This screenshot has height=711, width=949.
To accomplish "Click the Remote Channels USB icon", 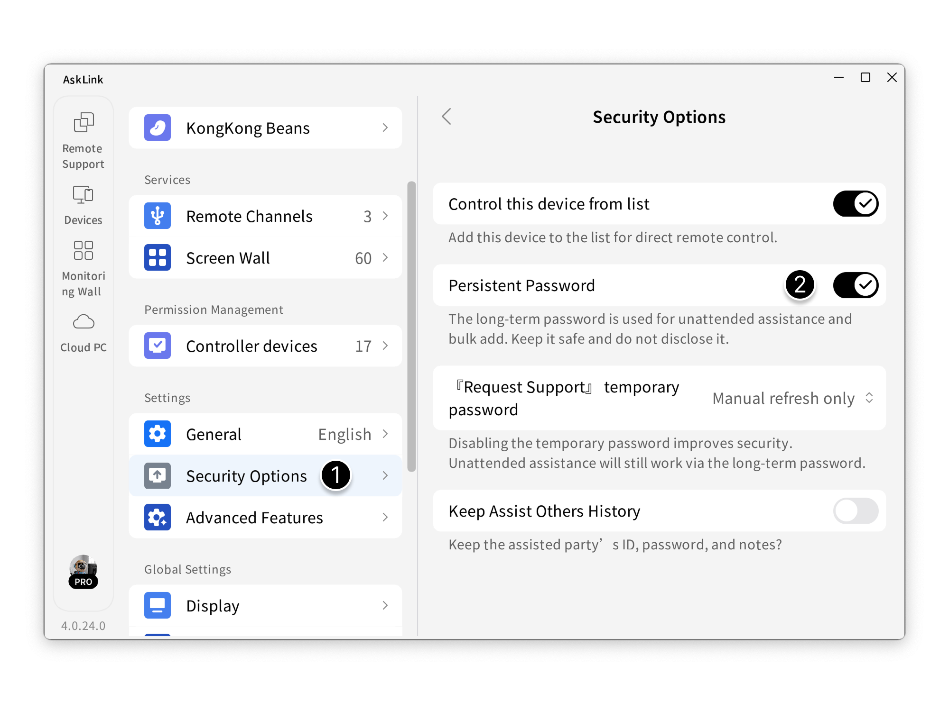I will click(x=158, y=216).
